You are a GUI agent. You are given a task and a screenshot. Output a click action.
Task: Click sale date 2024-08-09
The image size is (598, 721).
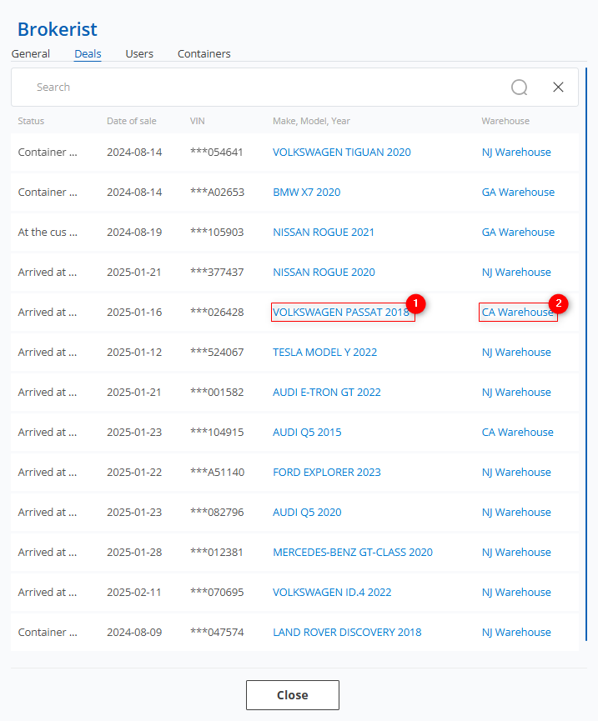[x=134, y=633]
